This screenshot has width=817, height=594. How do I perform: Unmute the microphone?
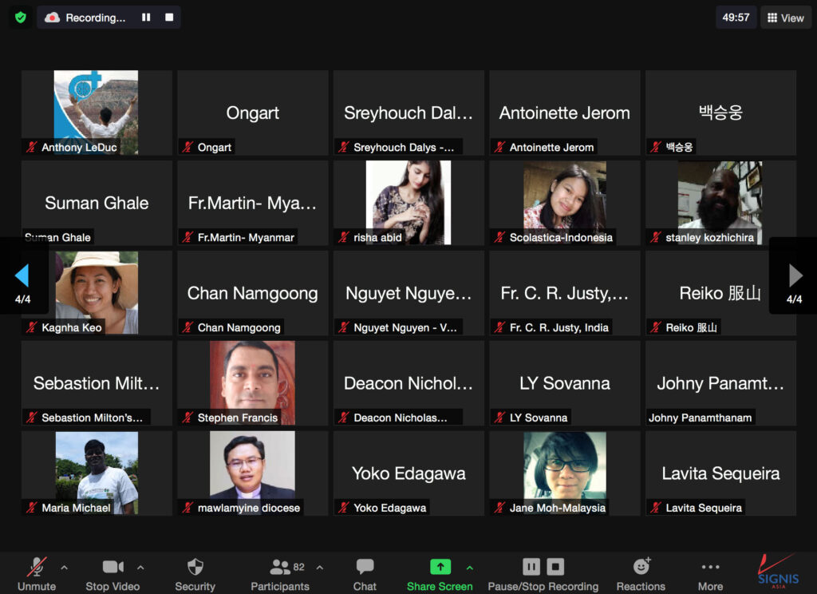pyautogui.click(x=37, y=568)
